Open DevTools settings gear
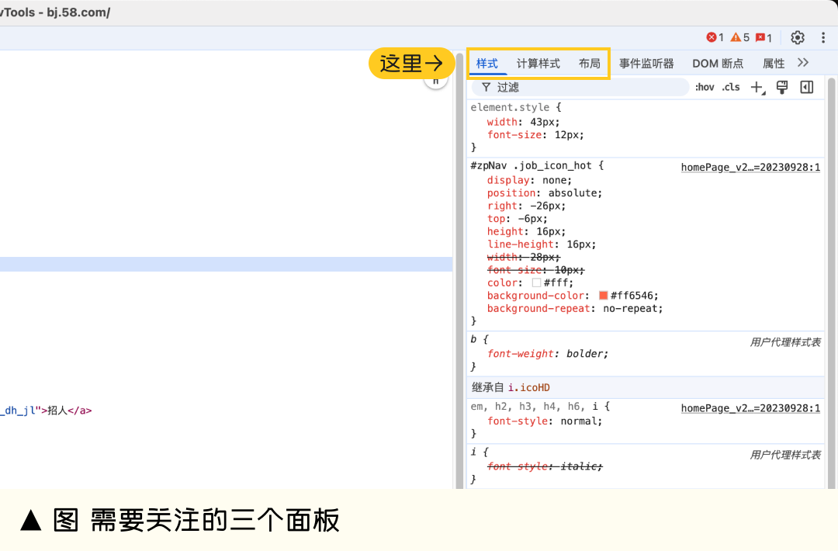The image size is (838, 551). click(798, 37)
